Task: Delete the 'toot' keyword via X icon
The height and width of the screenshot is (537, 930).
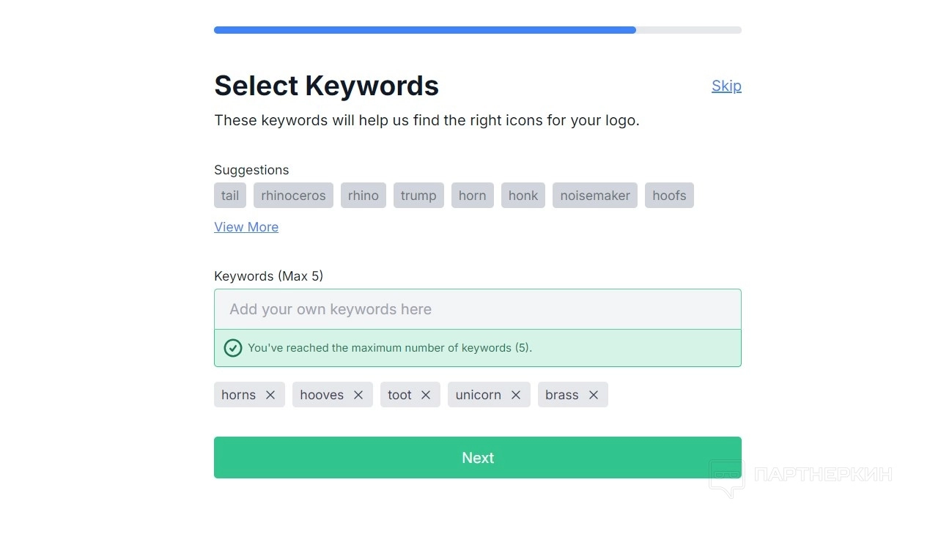Action: coord(426,395)
